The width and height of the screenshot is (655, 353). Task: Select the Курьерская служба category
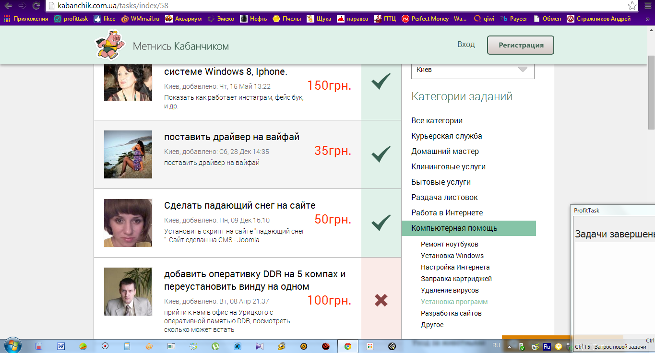447,136
